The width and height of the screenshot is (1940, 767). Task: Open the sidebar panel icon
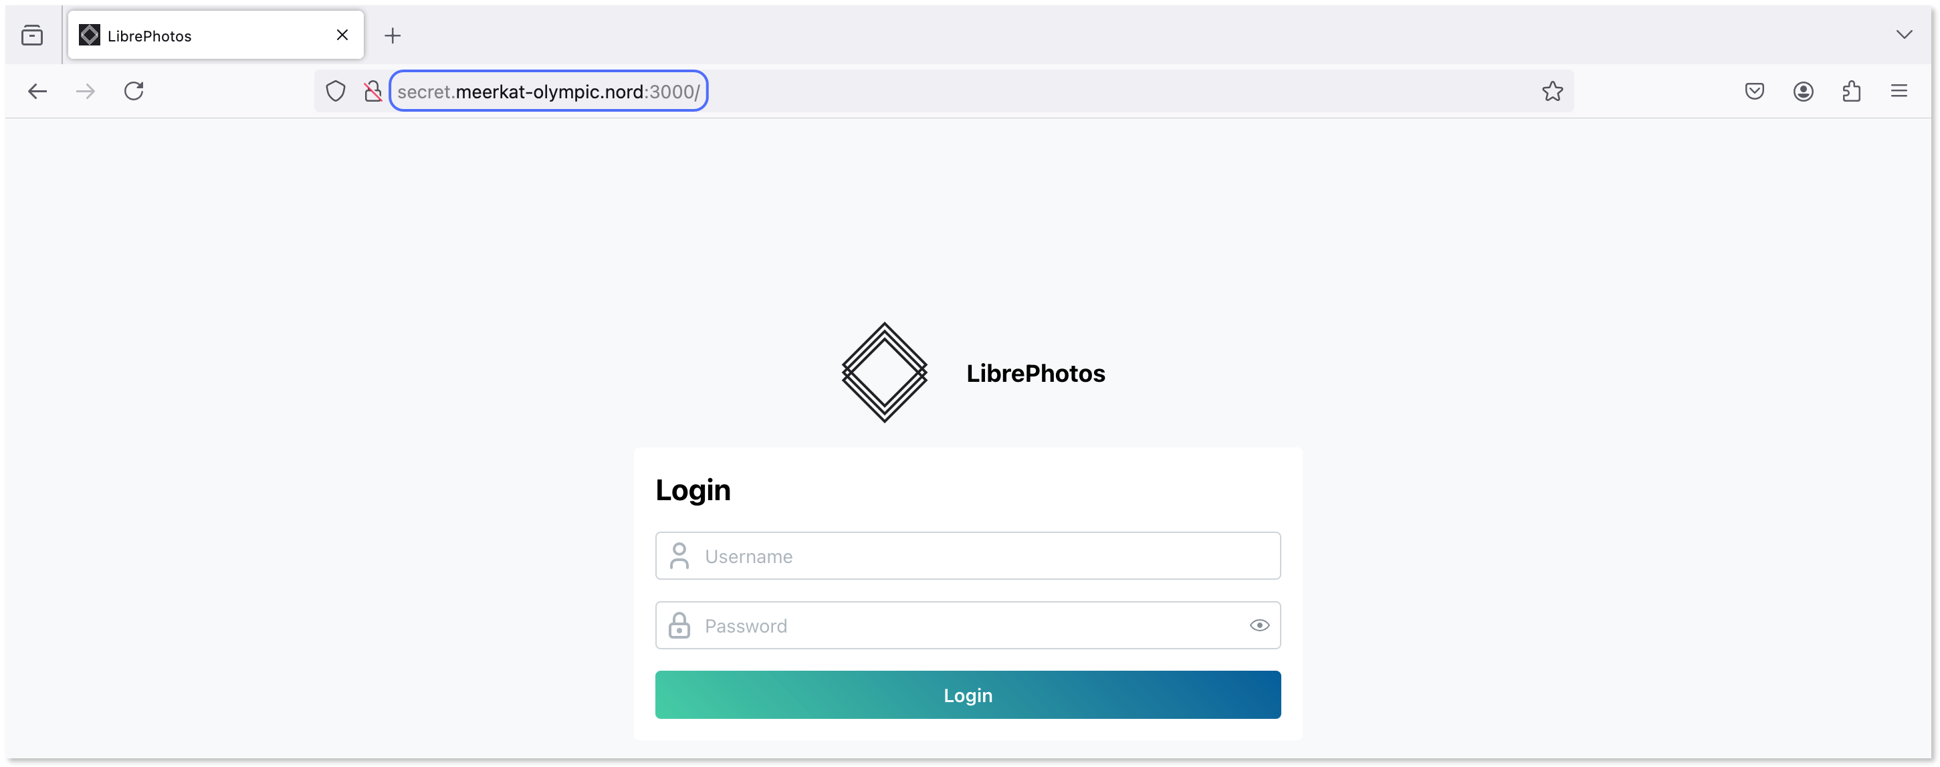31,35
